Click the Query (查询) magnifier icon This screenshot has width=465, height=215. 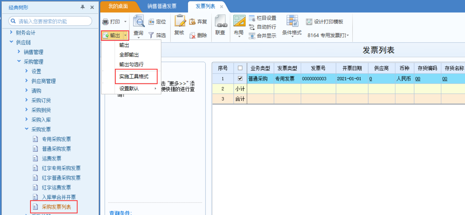tap(139, 21)
